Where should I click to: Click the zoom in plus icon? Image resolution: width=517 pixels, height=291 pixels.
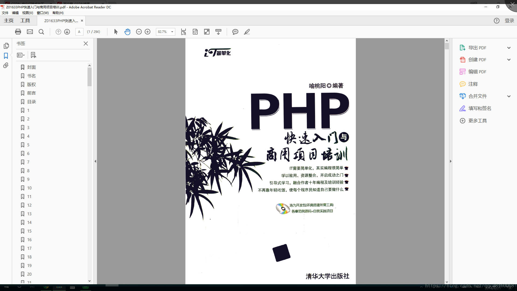point(148,32)
